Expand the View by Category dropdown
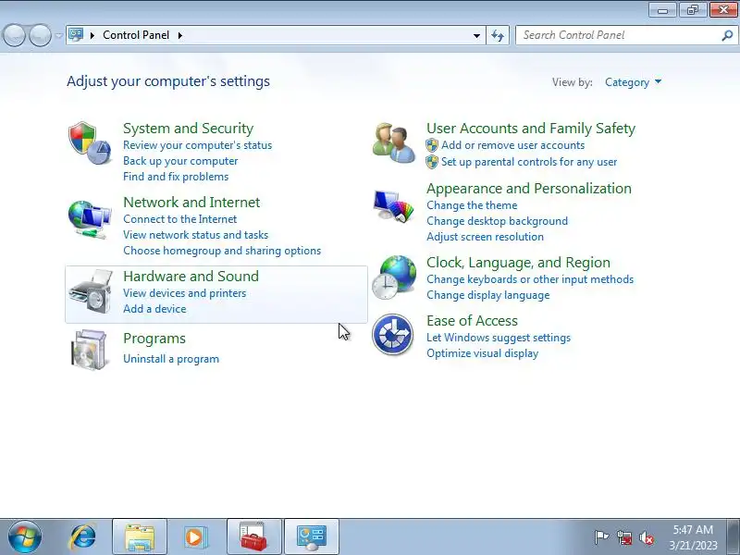Screen dimensions: 740x555 [x=633, y=82]
